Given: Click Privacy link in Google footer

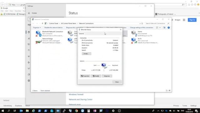Looking at the screenshot, I should (176, 106).
